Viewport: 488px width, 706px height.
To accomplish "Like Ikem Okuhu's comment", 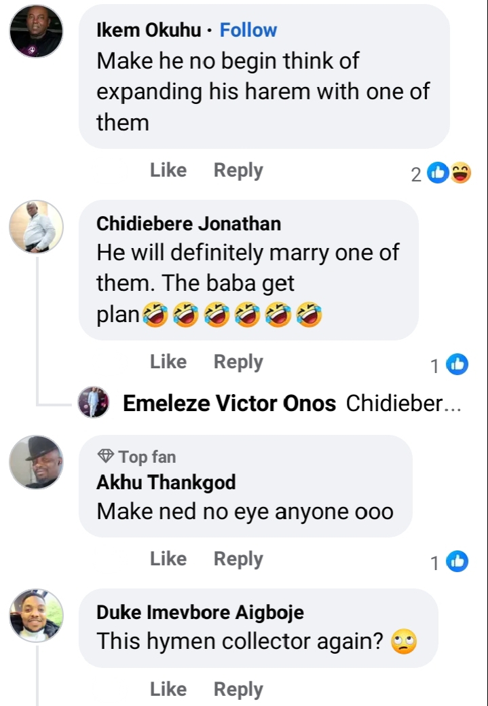I will (168, 171).
